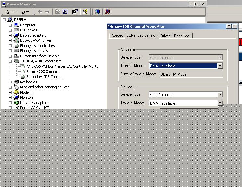Switch to the Driver tab
Image resolution: width=242 pixels, height=187 pixels.
click(x=165, y=36)
